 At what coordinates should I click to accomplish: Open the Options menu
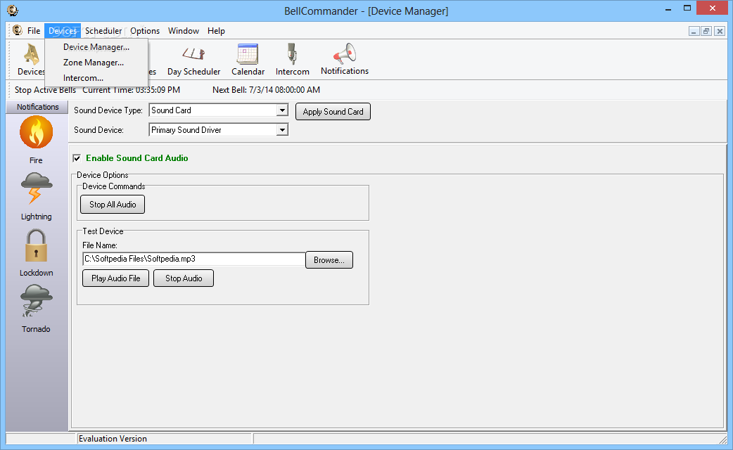145,31
